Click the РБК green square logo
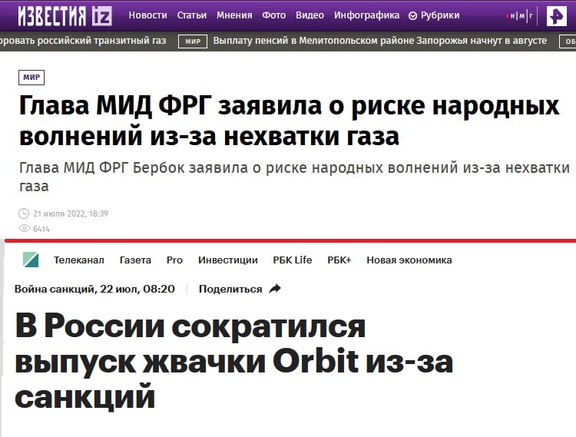 pyautogui.click(x=31, y=260)
